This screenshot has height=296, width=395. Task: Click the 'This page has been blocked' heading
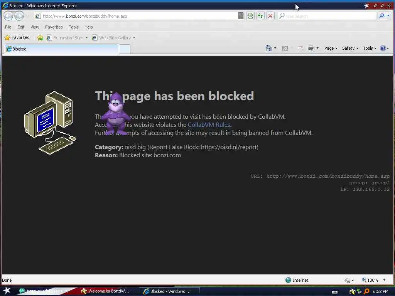(x=174, y=96)
